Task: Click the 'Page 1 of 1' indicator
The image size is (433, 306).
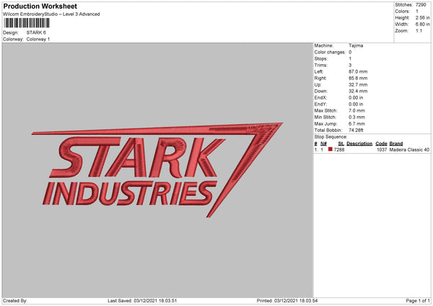Action: point(418,301)
